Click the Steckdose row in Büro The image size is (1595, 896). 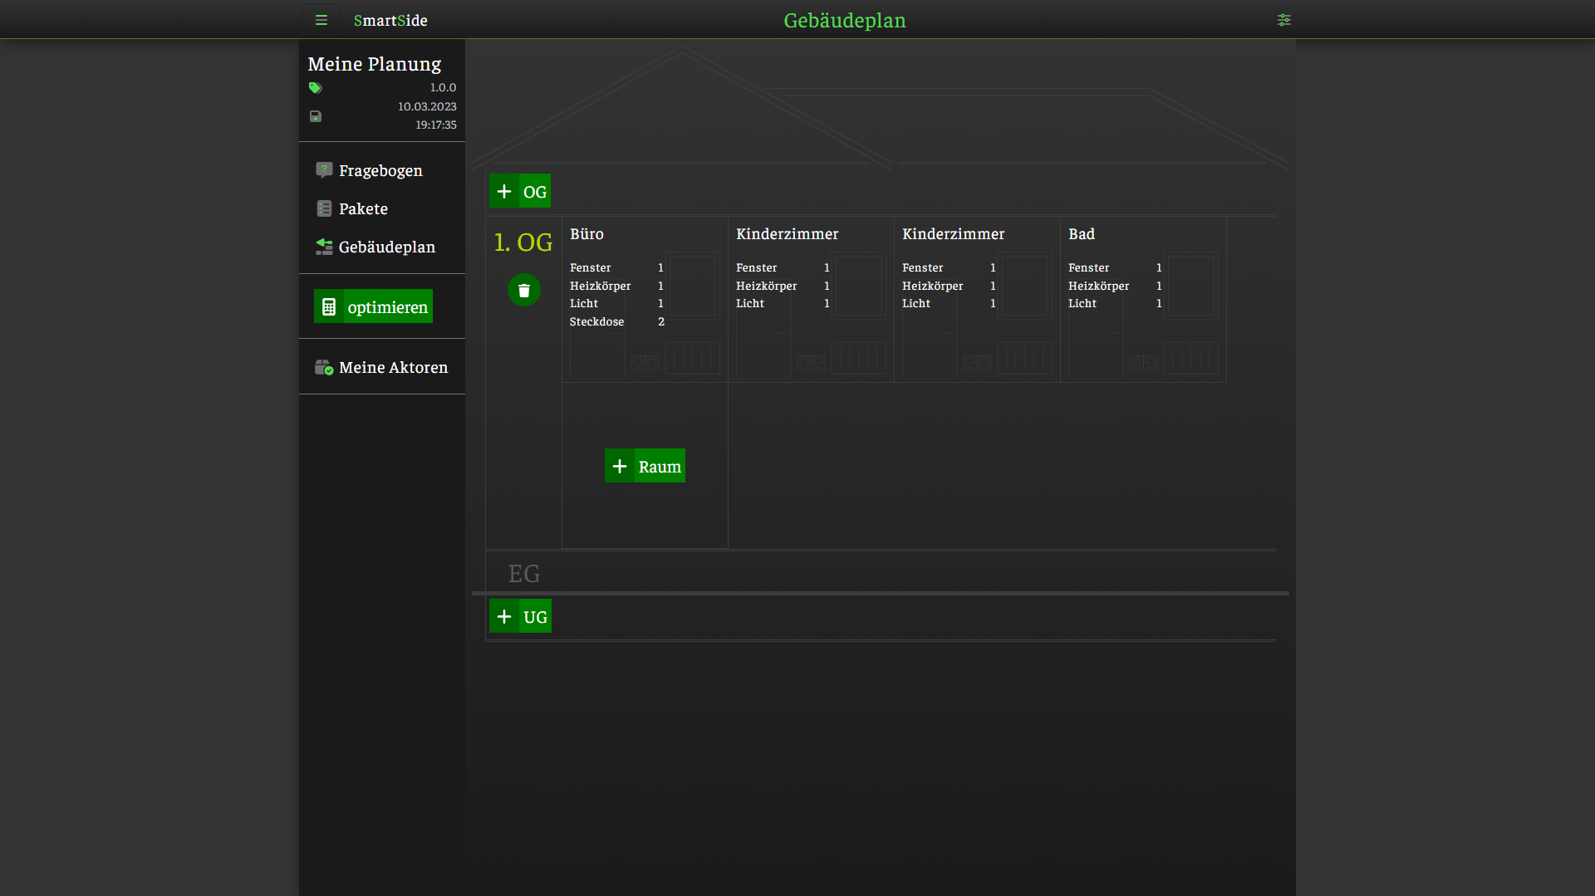617,321
